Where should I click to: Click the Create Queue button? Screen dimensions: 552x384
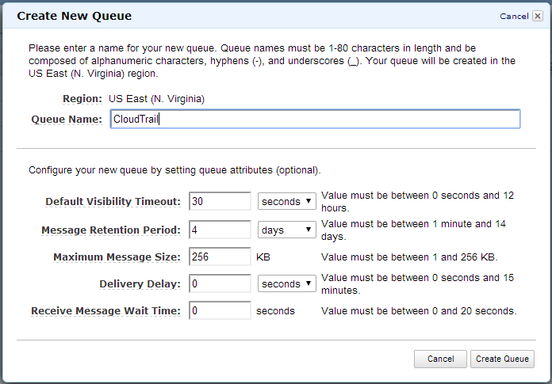(x=502, y=359)
